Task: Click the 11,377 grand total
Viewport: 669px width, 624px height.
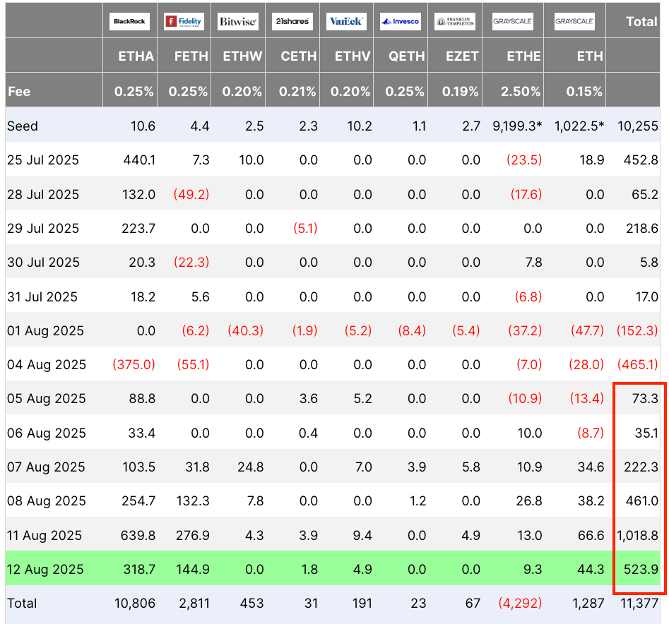Action: pyautogui.click(x=639, y=604)
